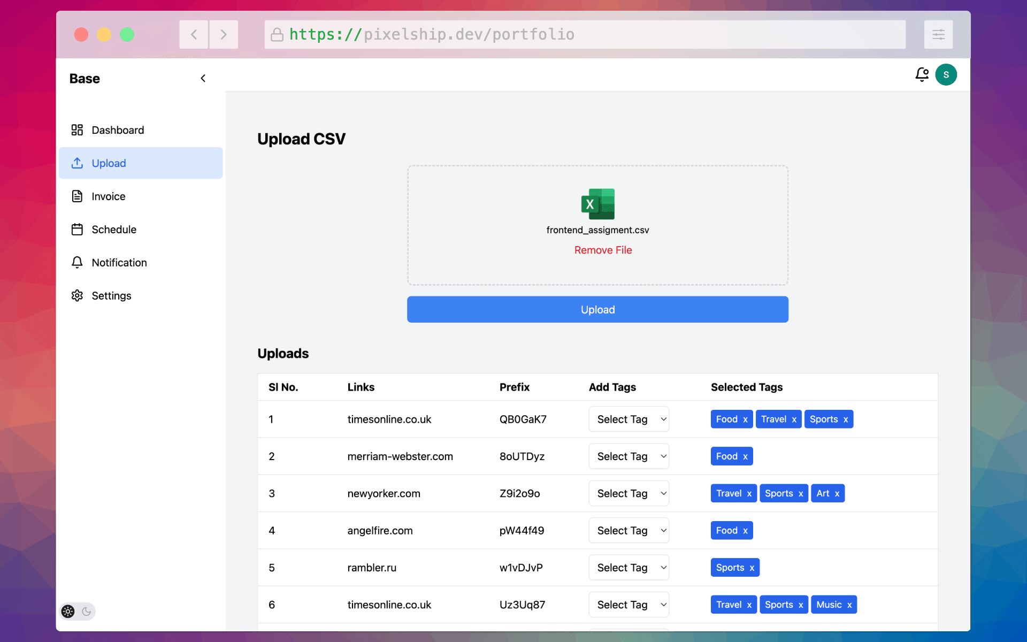Select Invoice from the navigation menu
The image size is (1027, 642).
(x=108, y=196)
